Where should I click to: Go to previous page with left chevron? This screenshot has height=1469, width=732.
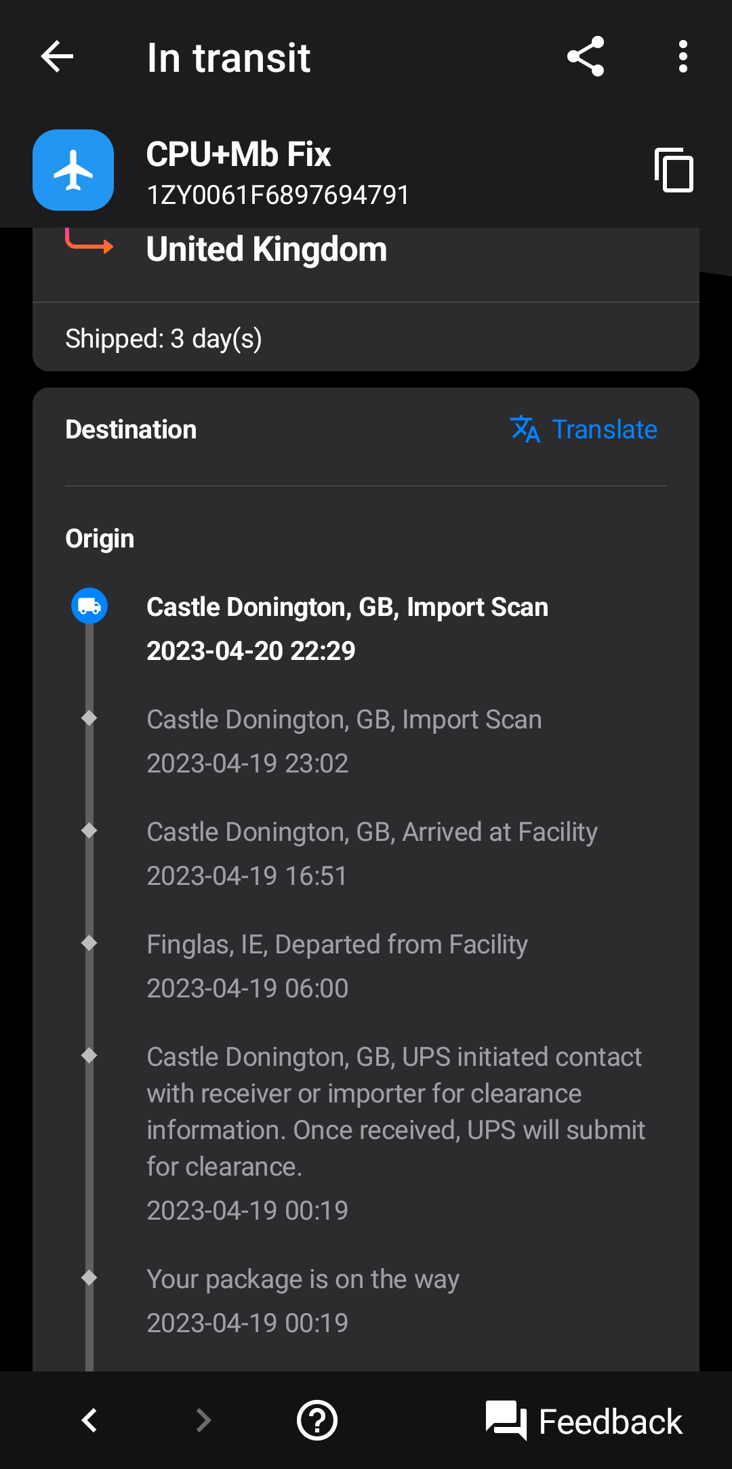click(x=89, y=1420)
